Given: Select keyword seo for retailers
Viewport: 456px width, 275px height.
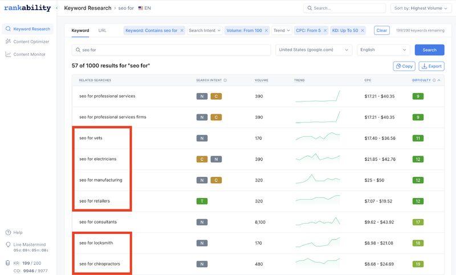Looking at the screenshot, I should (x=95, y=201).
